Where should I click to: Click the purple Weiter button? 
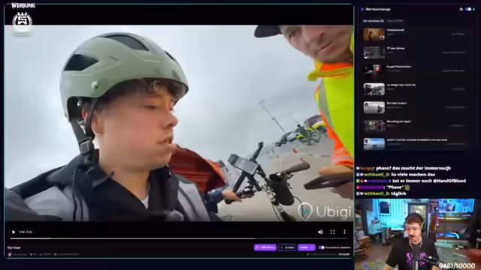[x=306, y=247]
